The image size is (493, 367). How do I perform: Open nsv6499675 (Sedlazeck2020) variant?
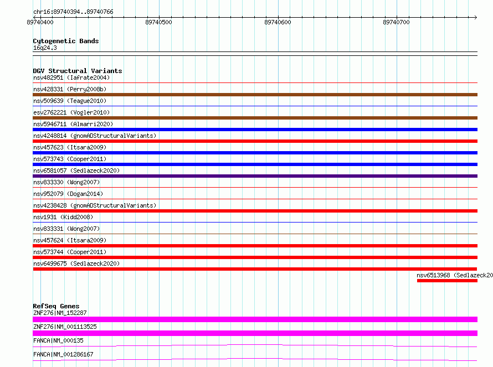tap(76, 263)
